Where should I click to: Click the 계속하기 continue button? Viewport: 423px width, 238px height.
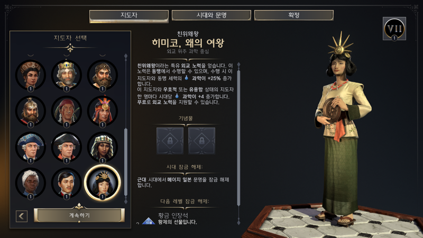coord(79,215)
